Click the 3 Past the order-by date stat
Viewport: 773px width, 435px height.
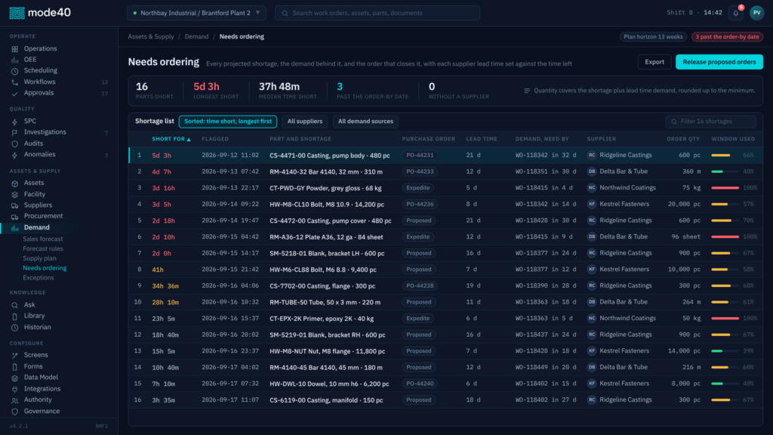(x=372, y=91)
